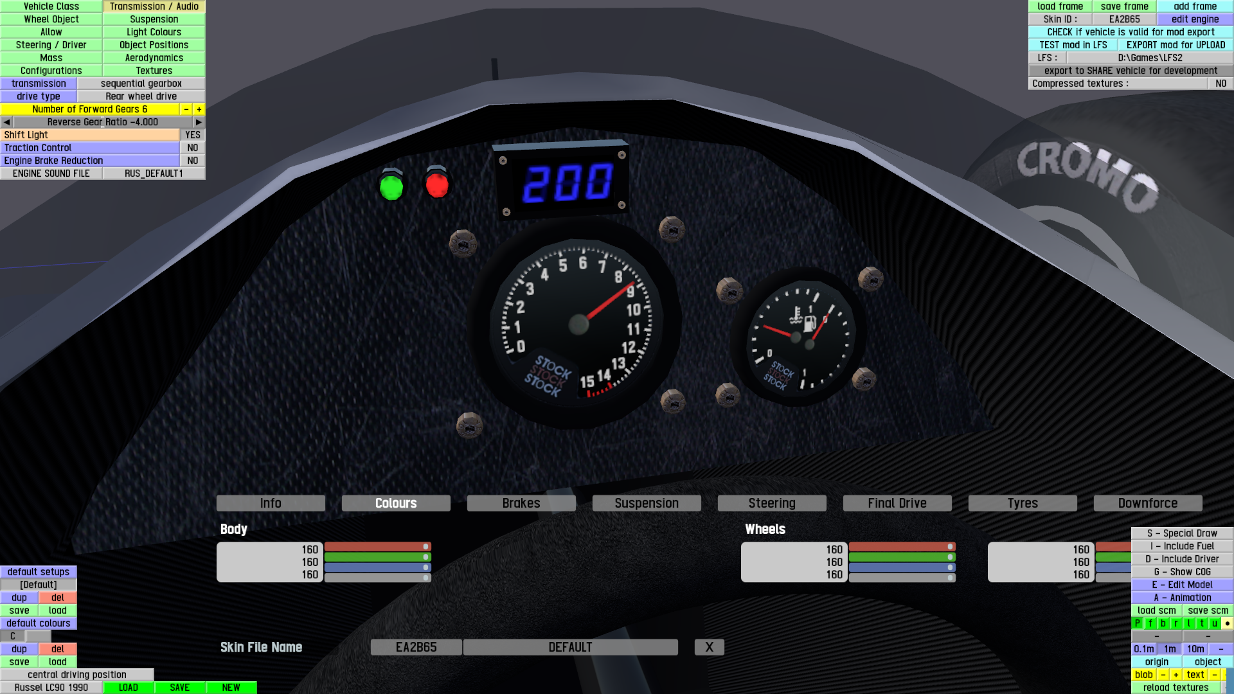Select the b view button
This screenshot has height=694, width=1234.
pos(1163,623)
